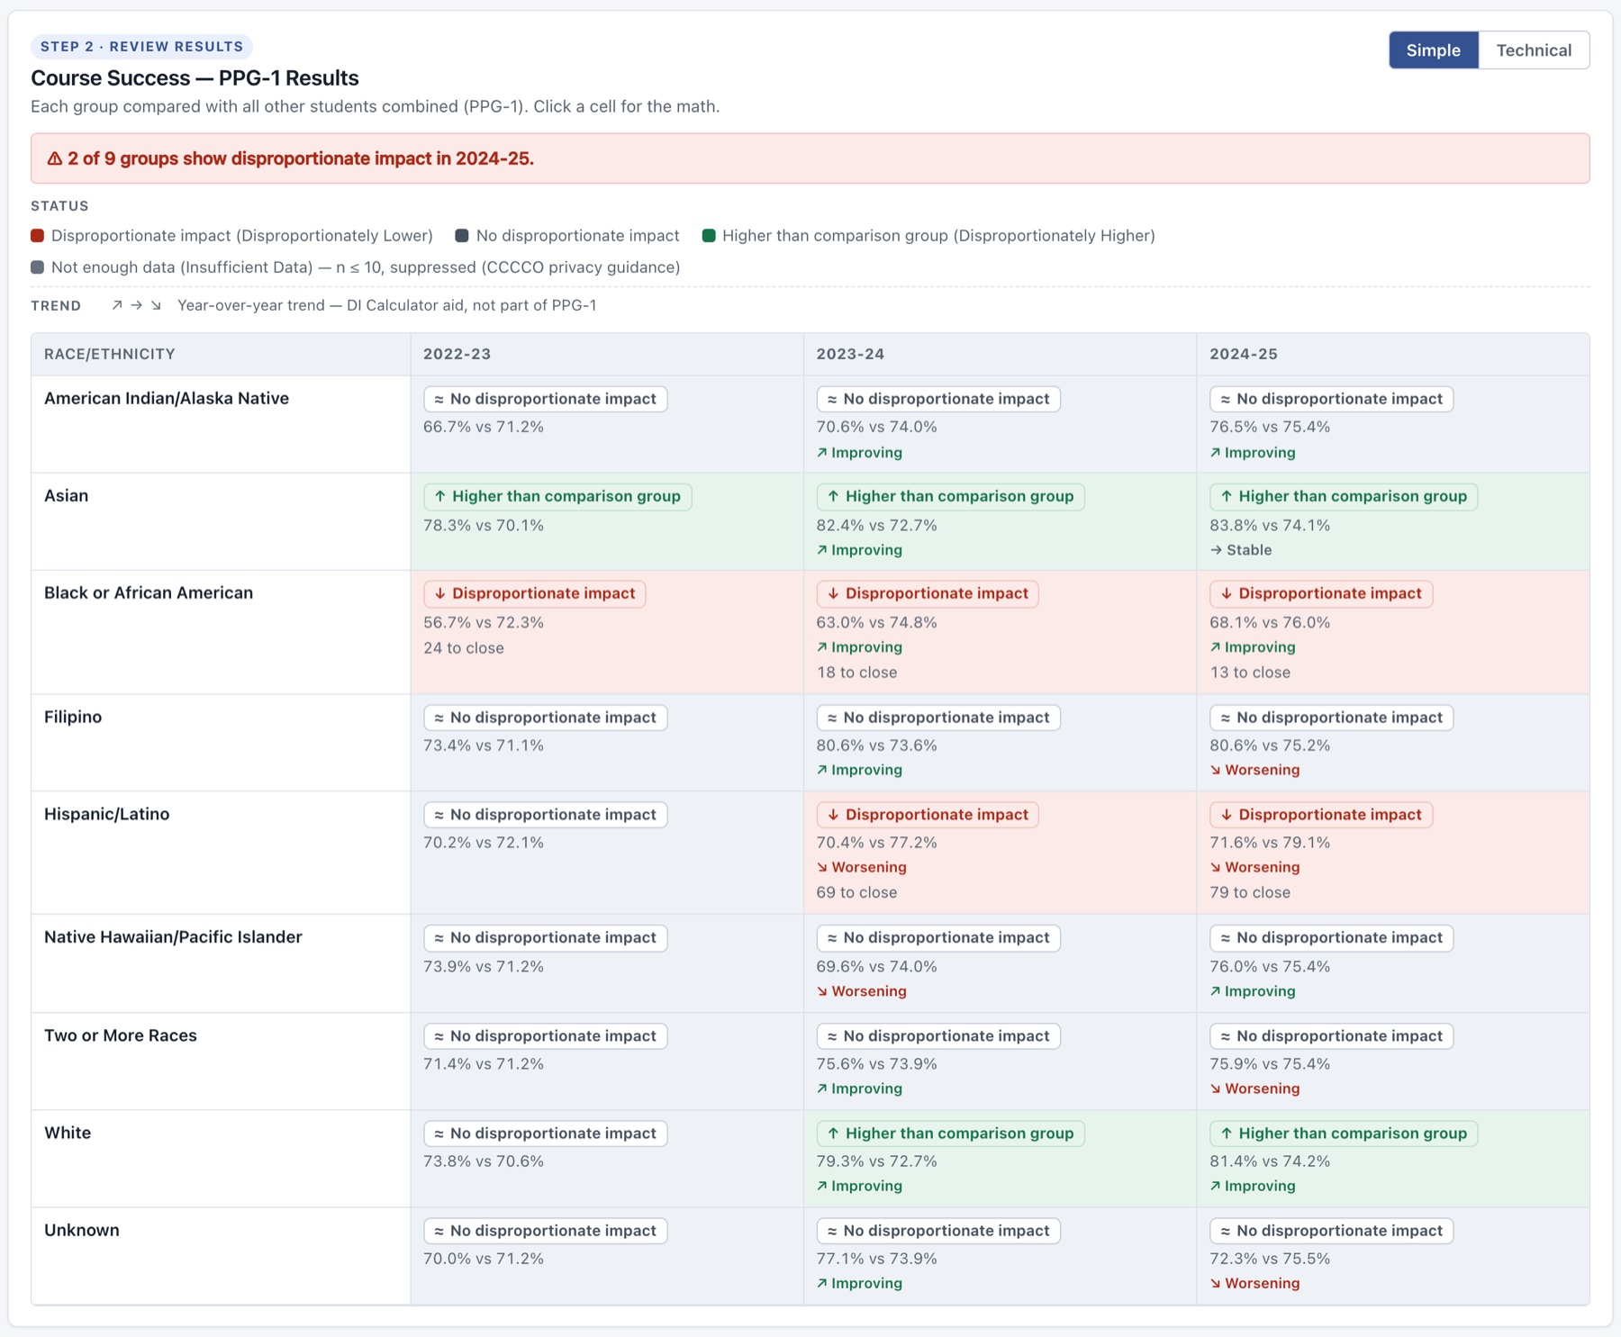Click the '13 to close' value

tap(1250, 673)
